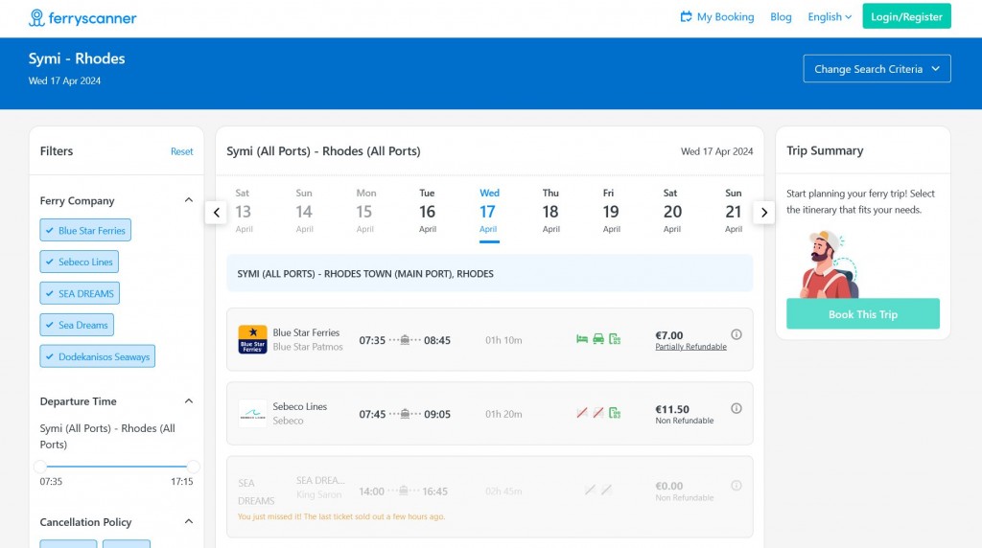Collapse the Ferry Company filter section

(x=188, y=201)
